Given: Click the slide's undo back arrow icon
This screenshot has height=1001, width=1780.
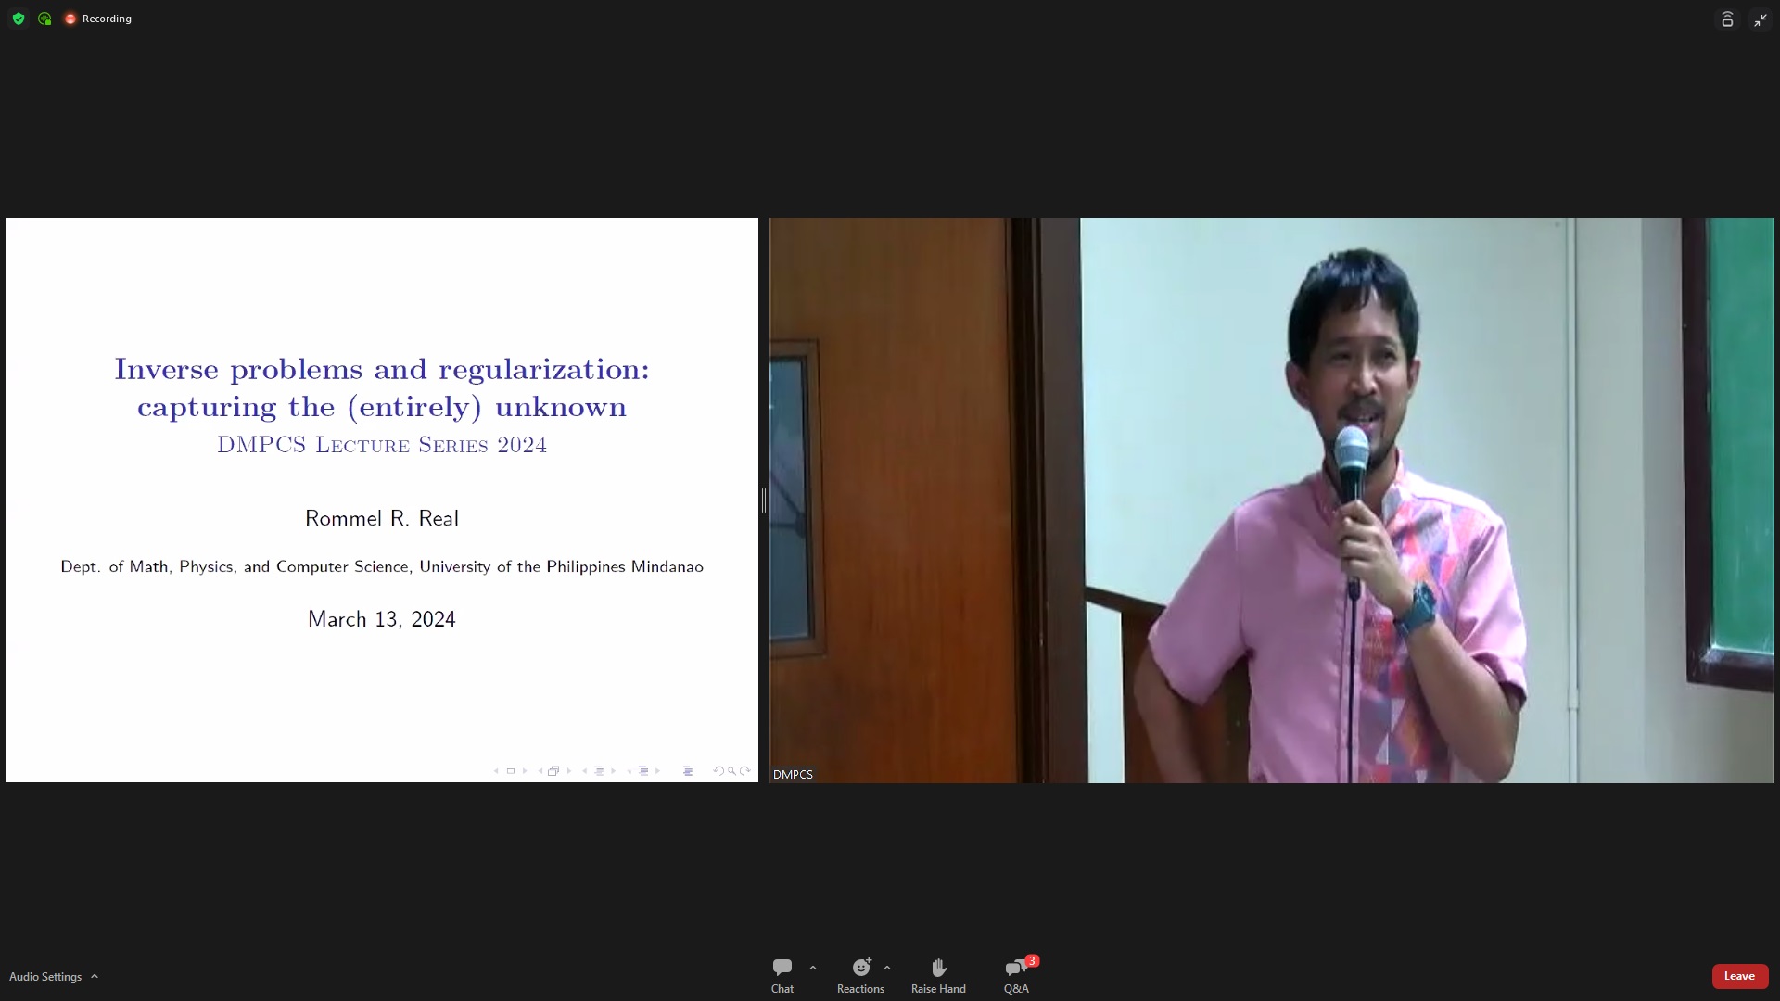Looking at the screenshot, I should point(718,771).
